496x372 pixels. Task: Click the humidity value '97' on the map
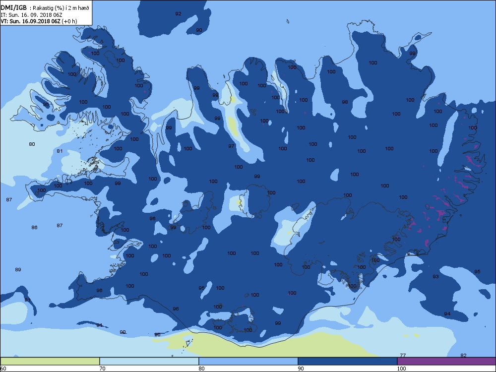(x=231, y=146)
